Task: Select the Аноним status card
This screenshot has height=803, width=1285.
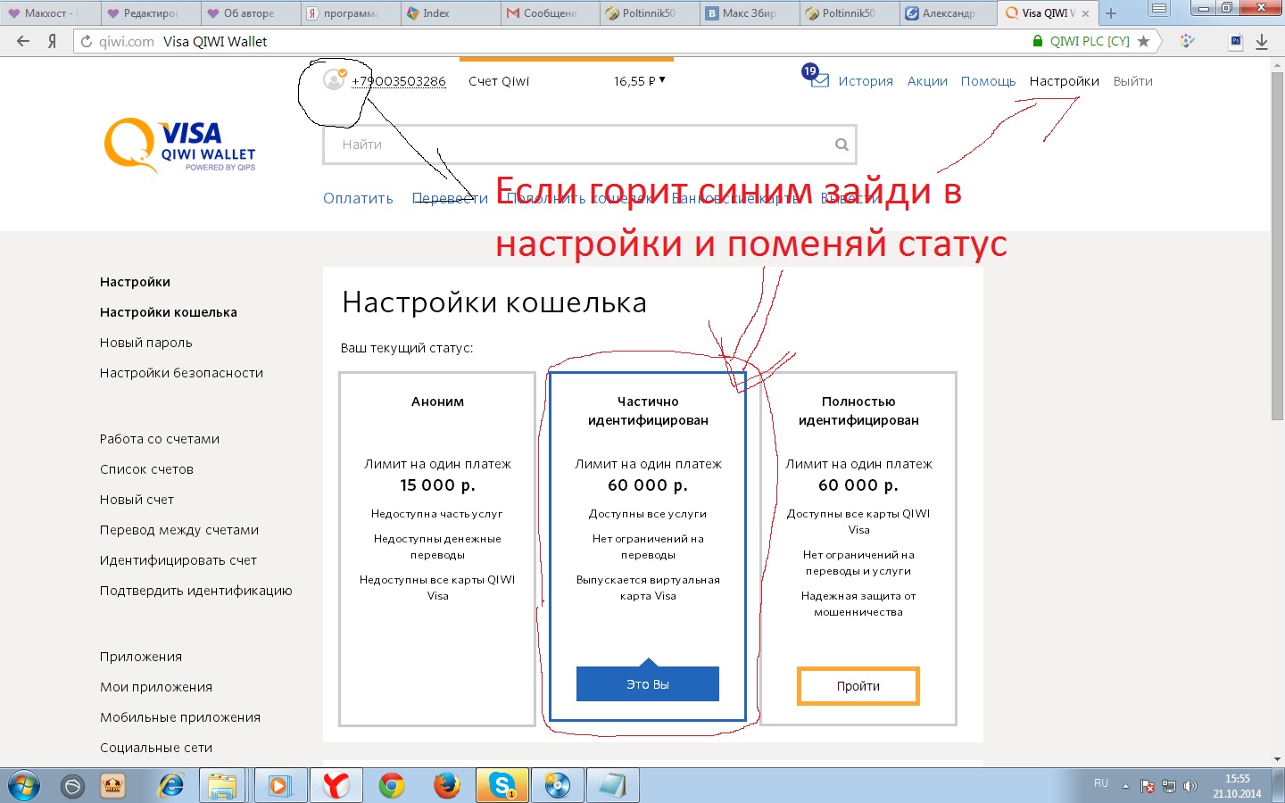Action: click(x=437, y=549)
